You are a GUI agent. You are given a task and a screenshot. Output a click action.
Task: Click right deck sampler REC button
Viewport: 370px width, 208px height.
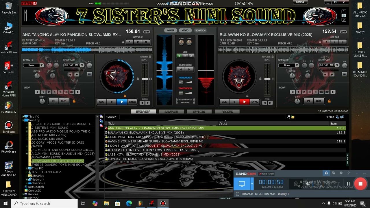[345, 74]
